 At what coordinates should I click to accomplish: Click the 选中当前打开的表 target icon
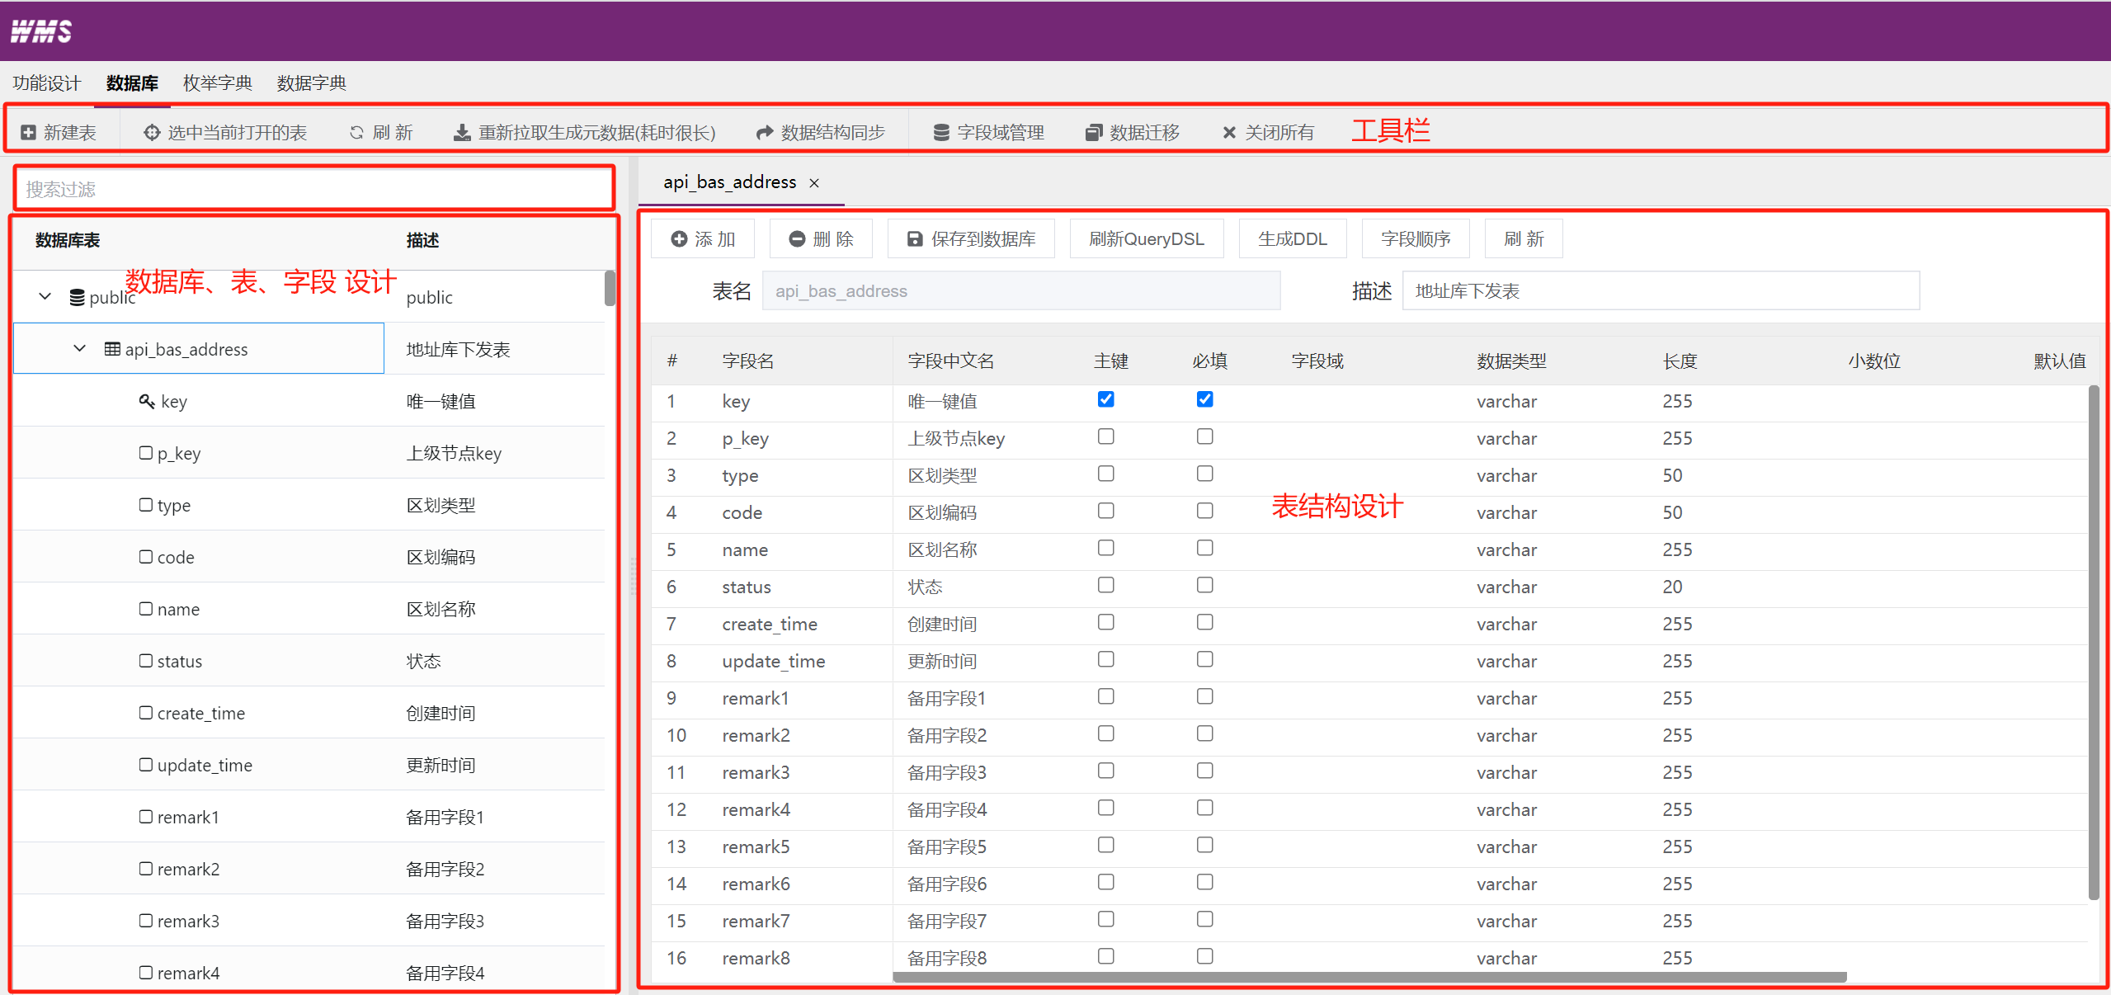pos(152,132)
